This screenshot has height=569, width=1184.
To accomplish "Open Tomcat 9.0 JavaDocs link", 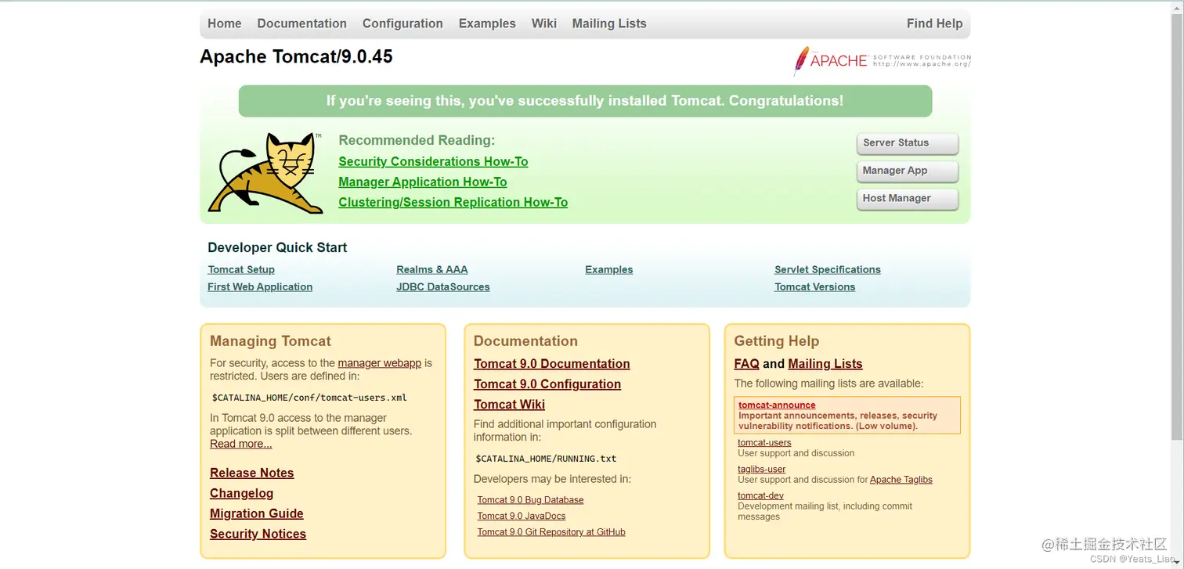I will pyautogui.click(x=522, y=517).
